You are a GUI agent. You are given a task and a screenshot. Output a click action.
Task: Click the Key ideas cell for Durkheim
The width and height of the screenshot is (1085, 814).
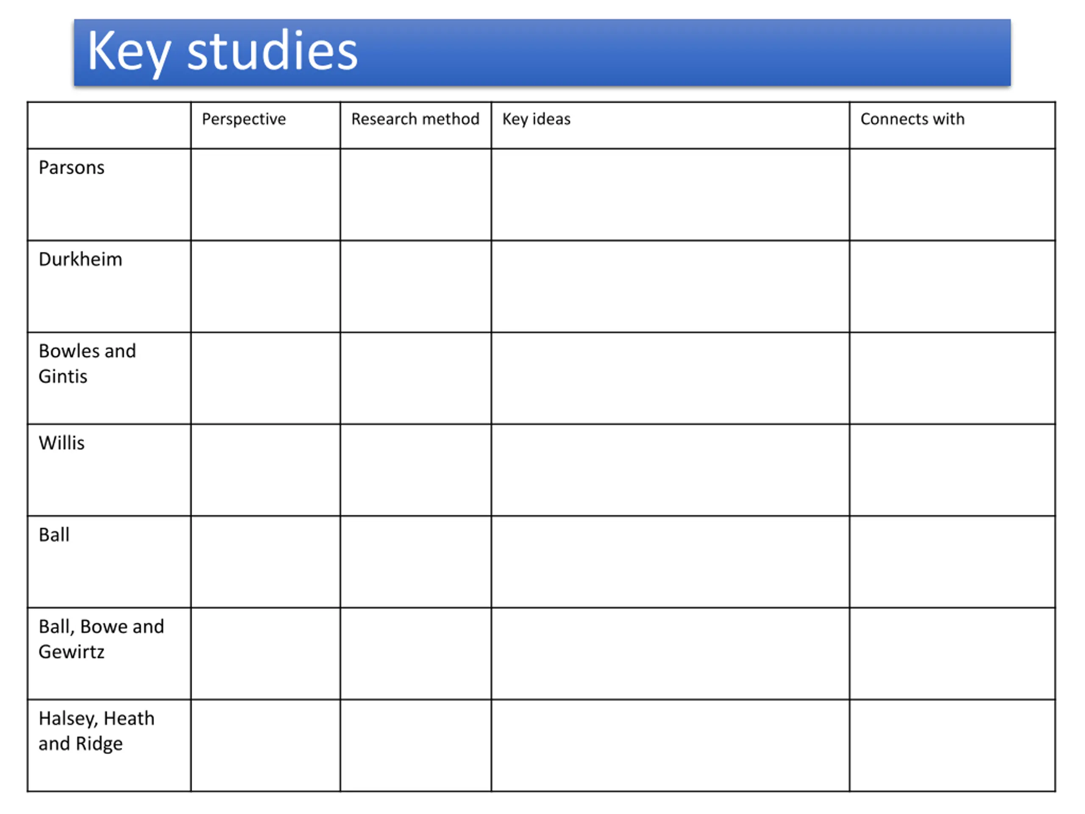pyautogui.click(x=670, y=286)
